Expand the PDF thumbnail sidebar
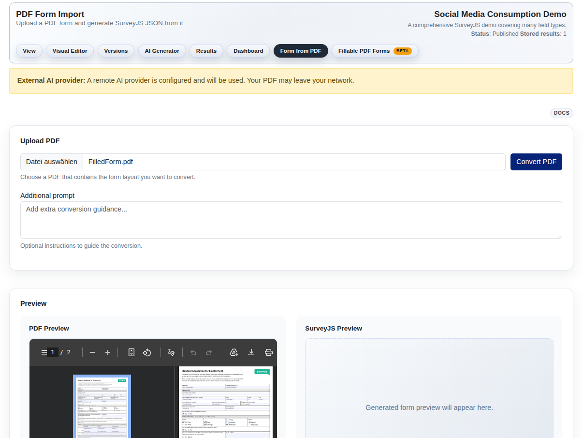This screenshot has width=583, height=438. point(43,352)
